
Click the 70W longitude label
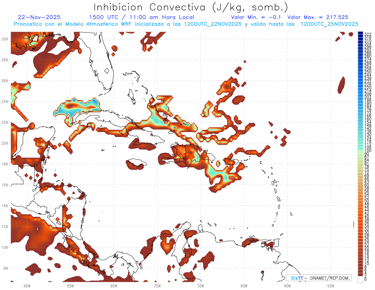201,286
